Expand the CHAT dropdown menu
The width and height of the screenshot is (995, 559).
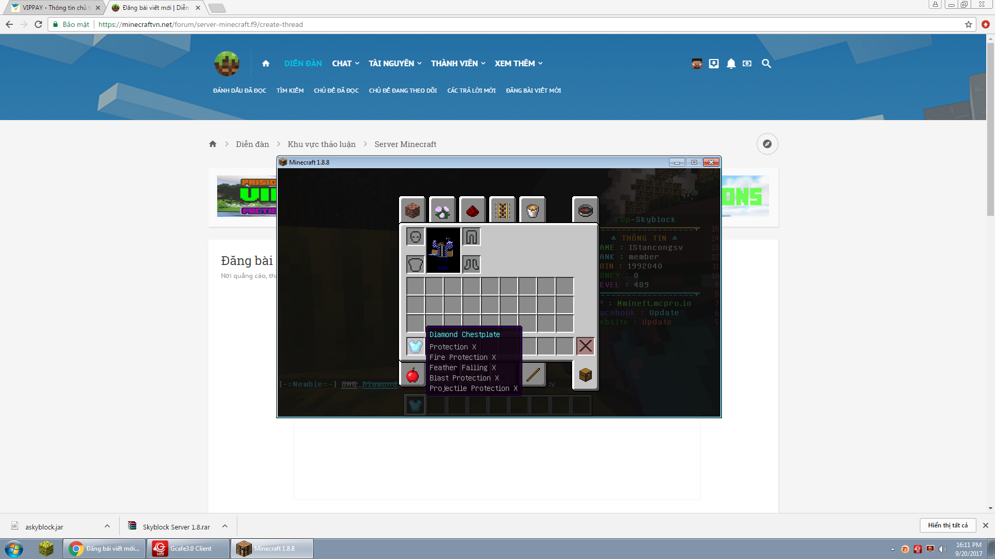(346, 64)
